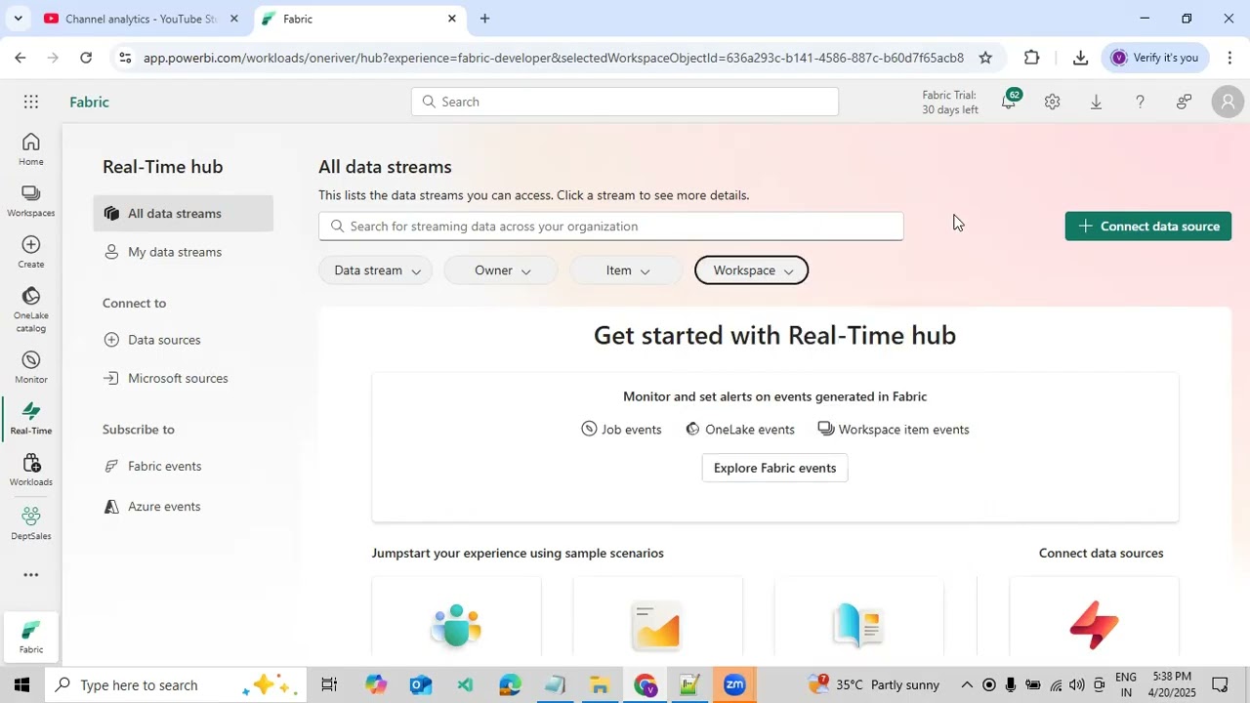Open the feedback icon in header
This screenshot has height=703, width=1250.
click(1184, 102)
